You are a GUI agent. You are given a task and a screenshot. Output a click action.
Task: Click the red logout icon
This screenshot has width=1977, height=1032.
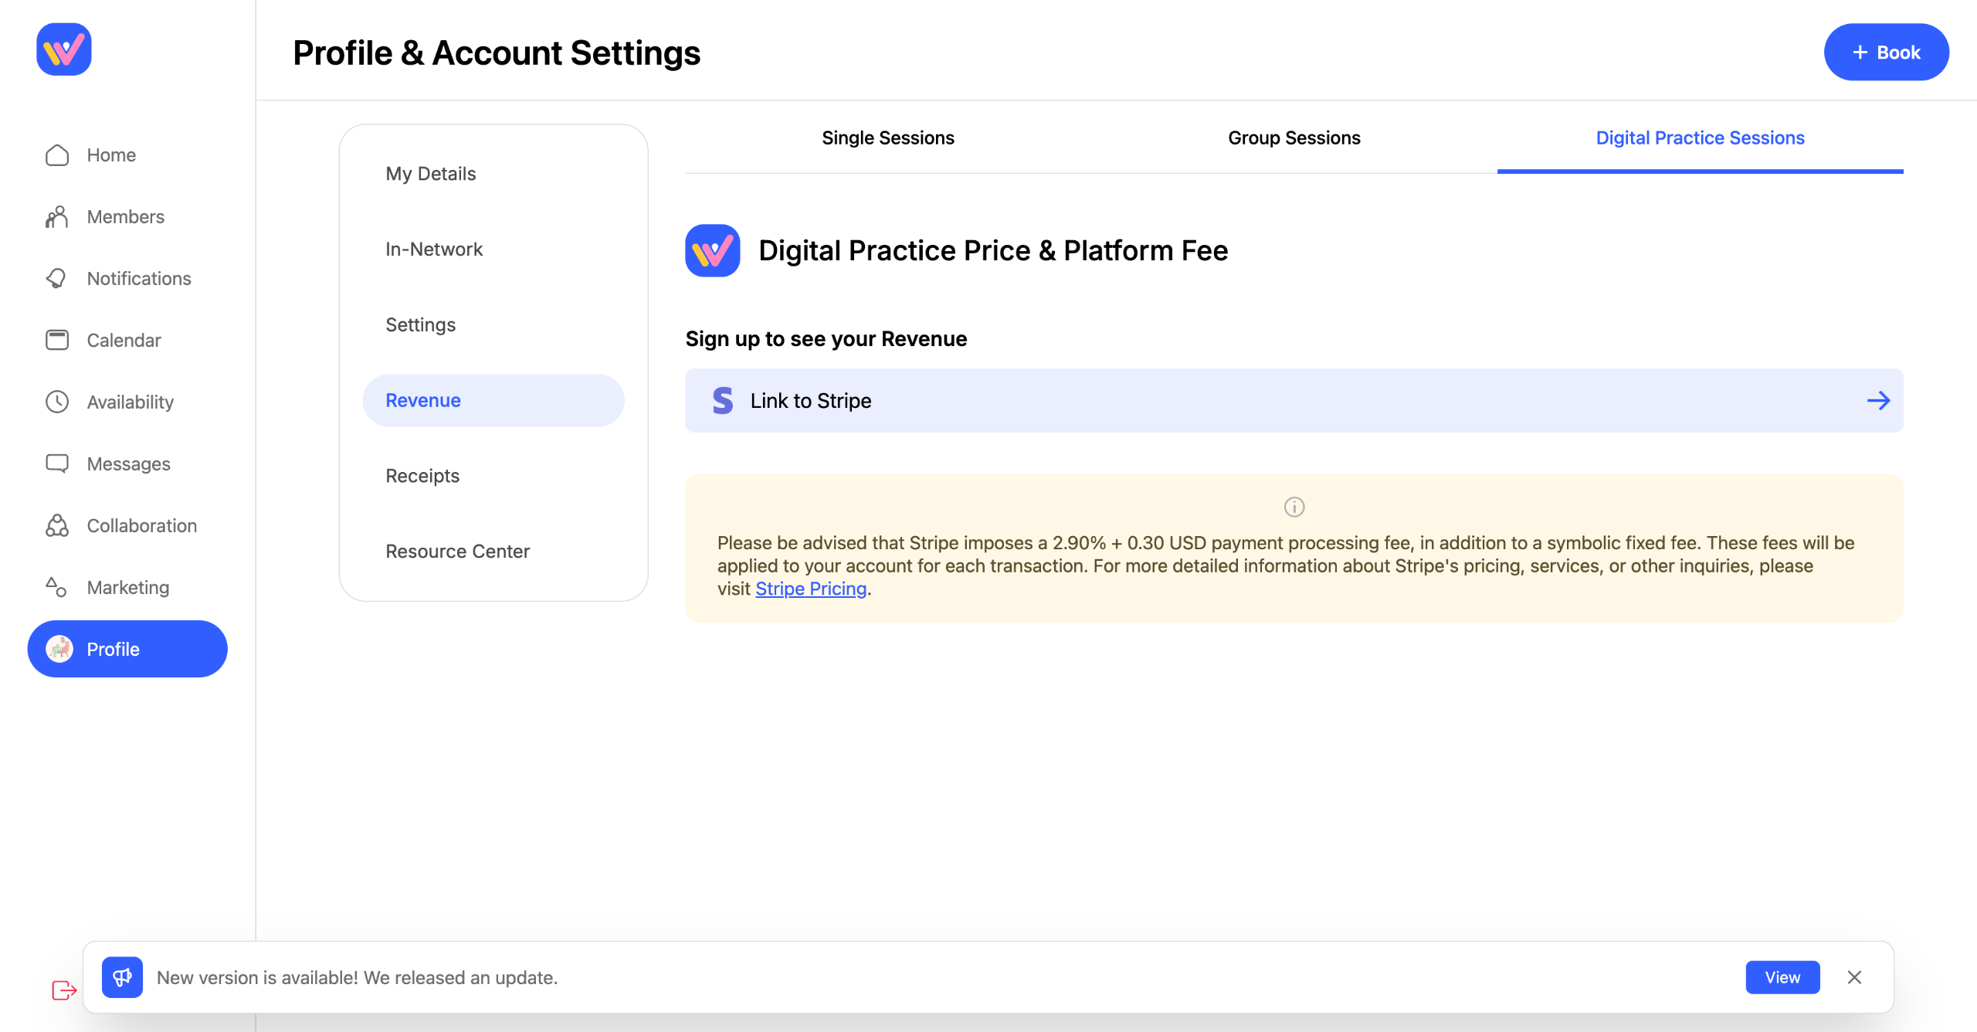tap(64, 990)
